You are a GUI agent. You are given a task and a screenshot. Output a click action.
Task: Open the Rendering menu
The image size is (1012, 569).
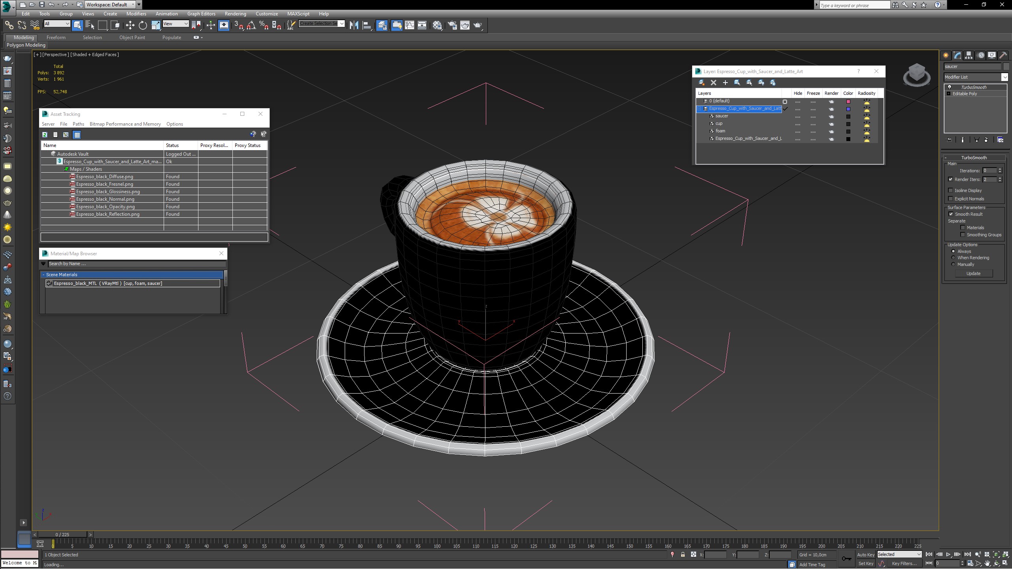(235, 13)
